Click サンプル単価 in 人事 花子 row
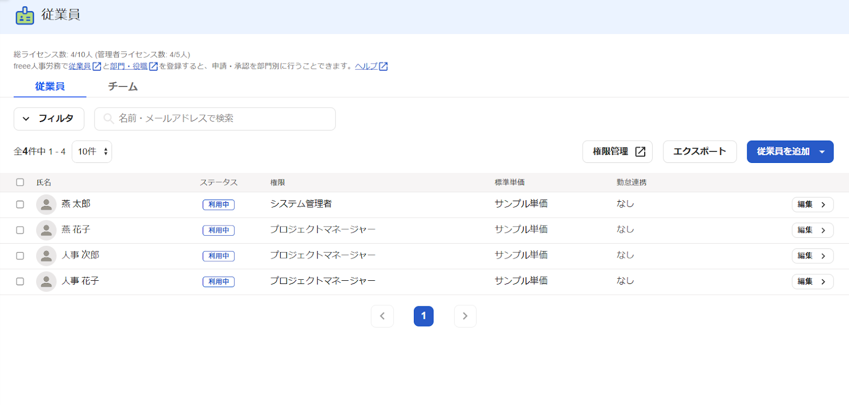849x405 pixels. click(521, 281)
